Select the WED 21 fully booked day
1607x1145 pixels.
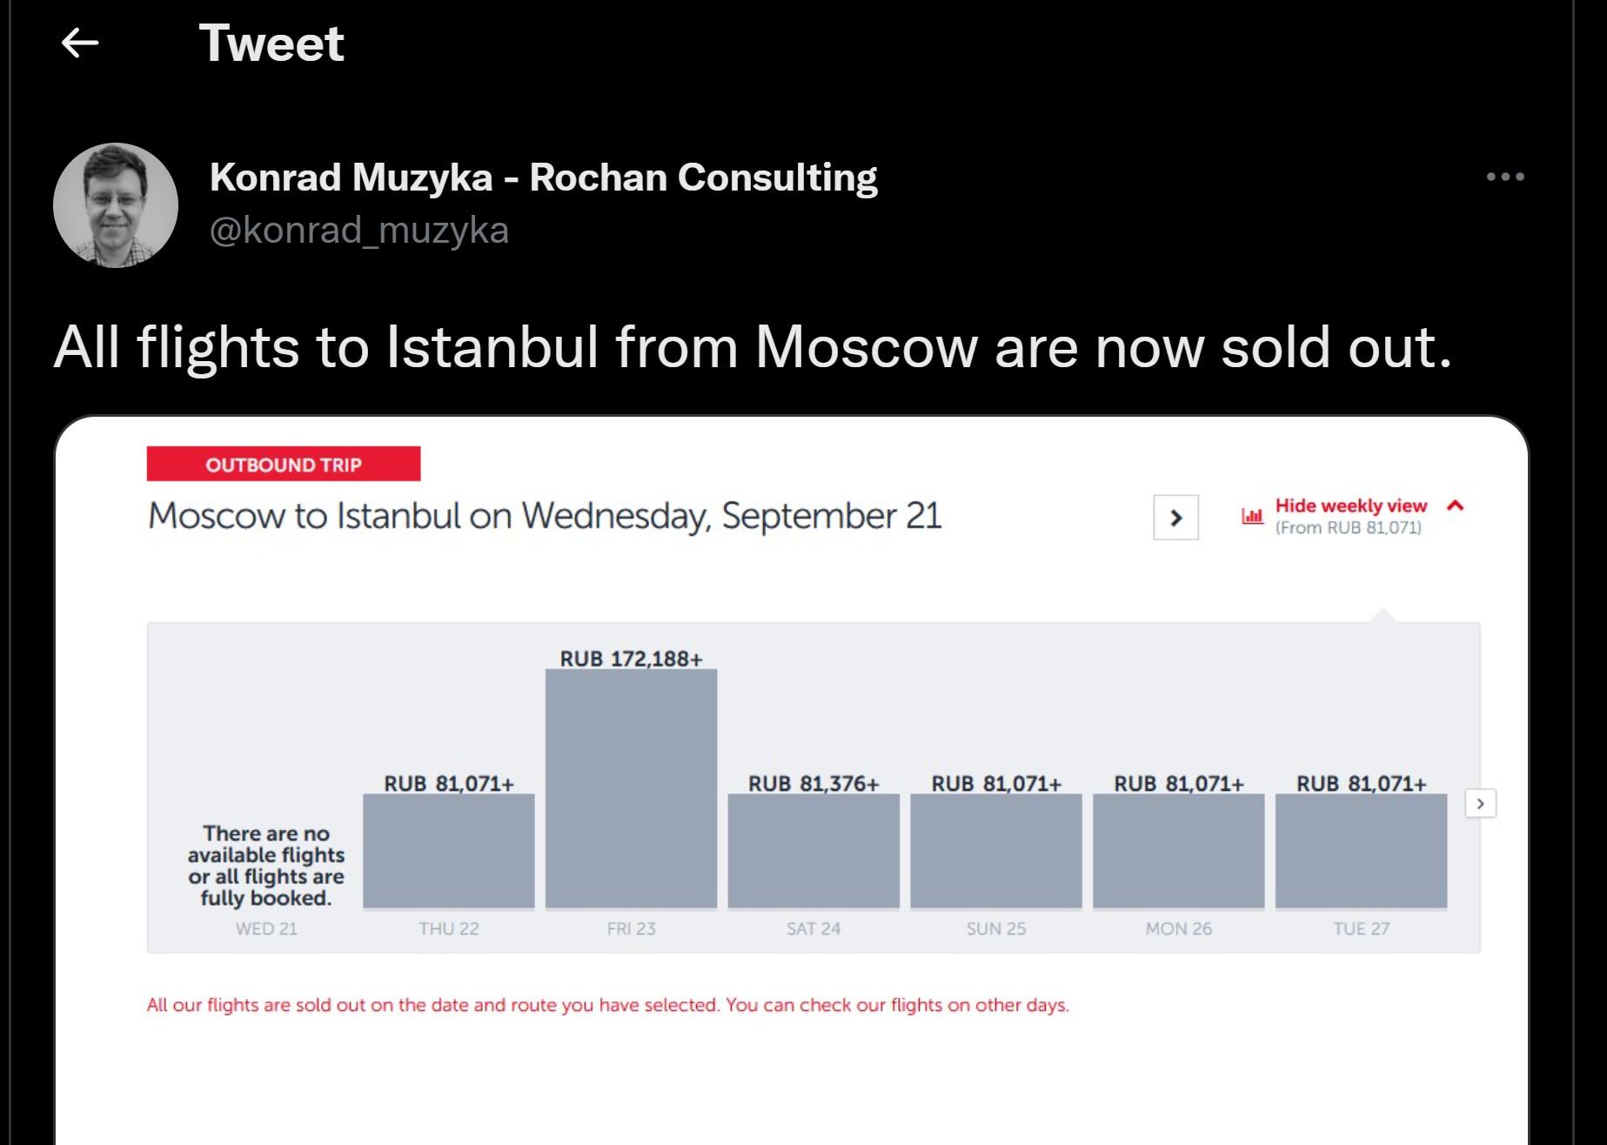point(266,877)
